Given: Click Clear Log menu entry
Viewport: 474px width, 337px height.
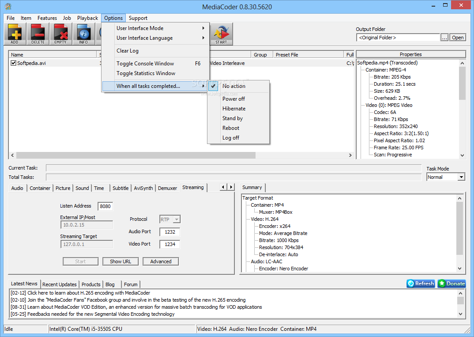Looking at the screenshot, I should pyautogui.click(x=155, y=51).
